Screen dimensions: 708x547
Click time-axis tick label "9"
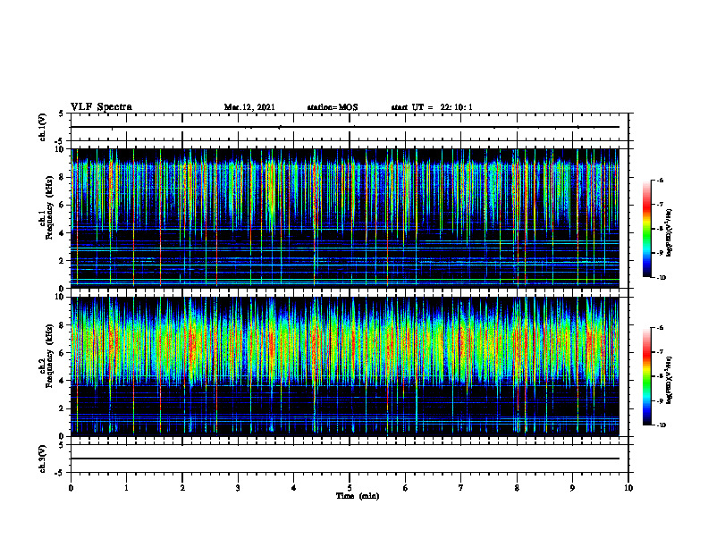[572, 488]
